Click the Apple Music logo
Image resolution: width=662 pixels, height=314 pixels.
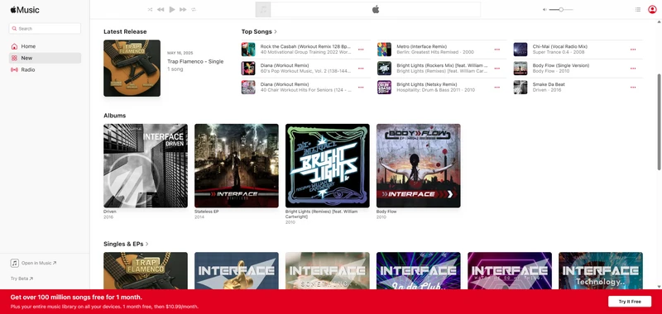(25, 10)
